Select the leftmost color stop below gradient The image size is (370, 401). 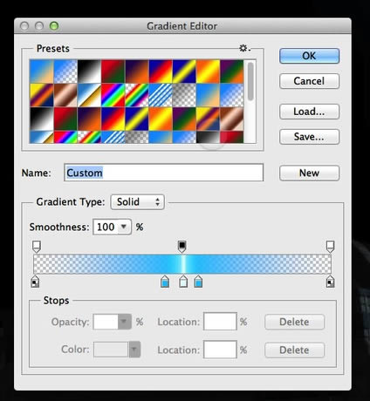click(35, 282)
